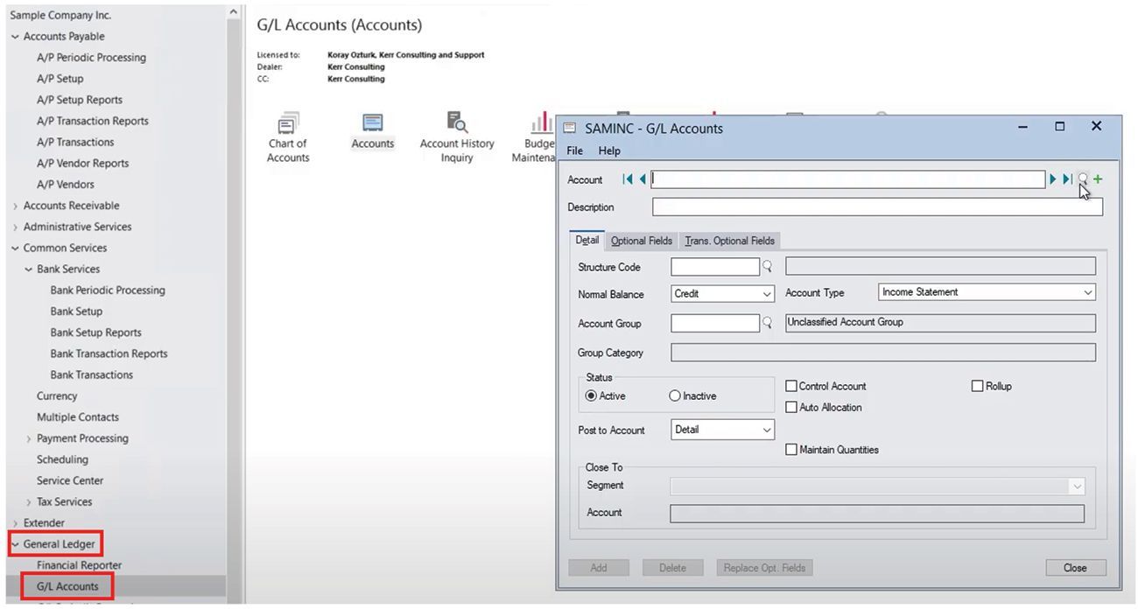Select A/P Vendors in tree
The image size is (1138, 609).
click(66, 185)
